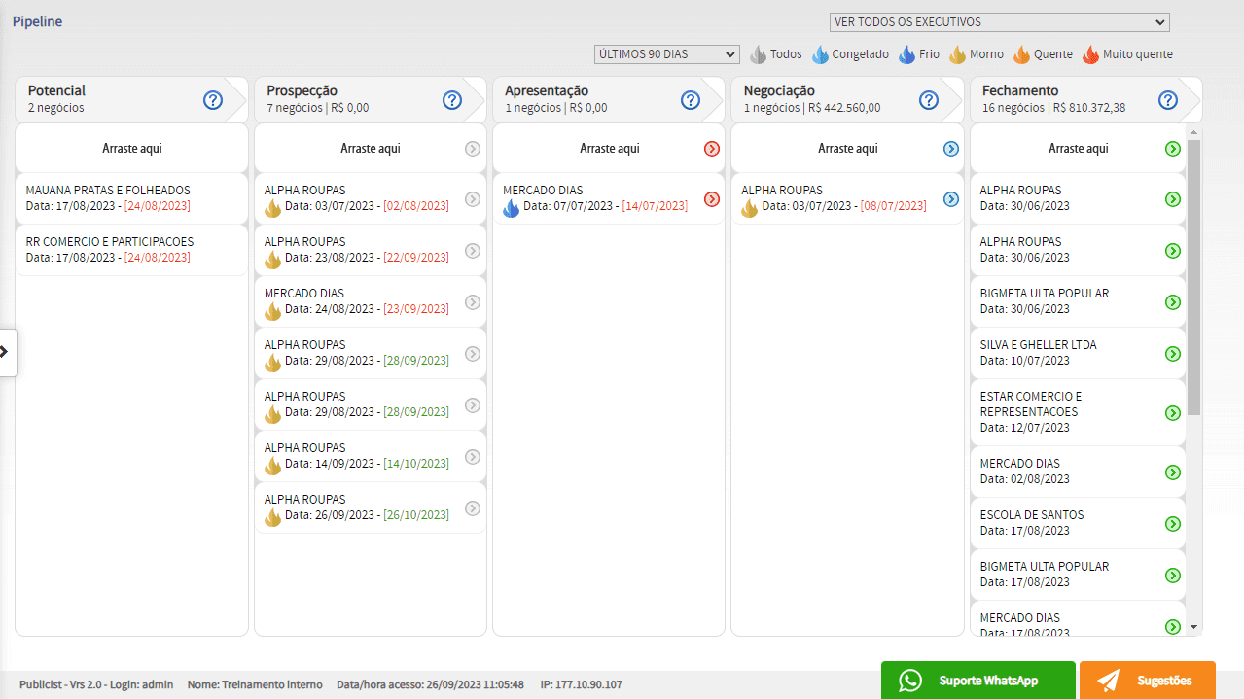
Task: Click blue arrow on ALPHA ROUPAS Negociação card
Action: pyautogui.click(x=951, y=199)
